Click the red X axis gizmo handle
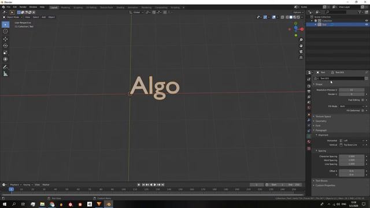 pyautogui.click(x=302, y=29)
